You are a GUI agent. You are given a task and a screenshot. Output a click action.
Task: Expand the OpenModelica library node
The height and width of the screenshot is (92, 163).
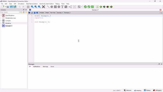coord(1,15)
